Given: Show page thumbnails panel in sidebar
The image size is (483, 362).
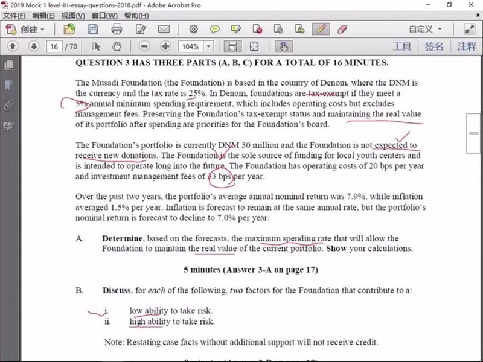Looking at the screenshot, I should pyautogui.click(x=9, y=65).
